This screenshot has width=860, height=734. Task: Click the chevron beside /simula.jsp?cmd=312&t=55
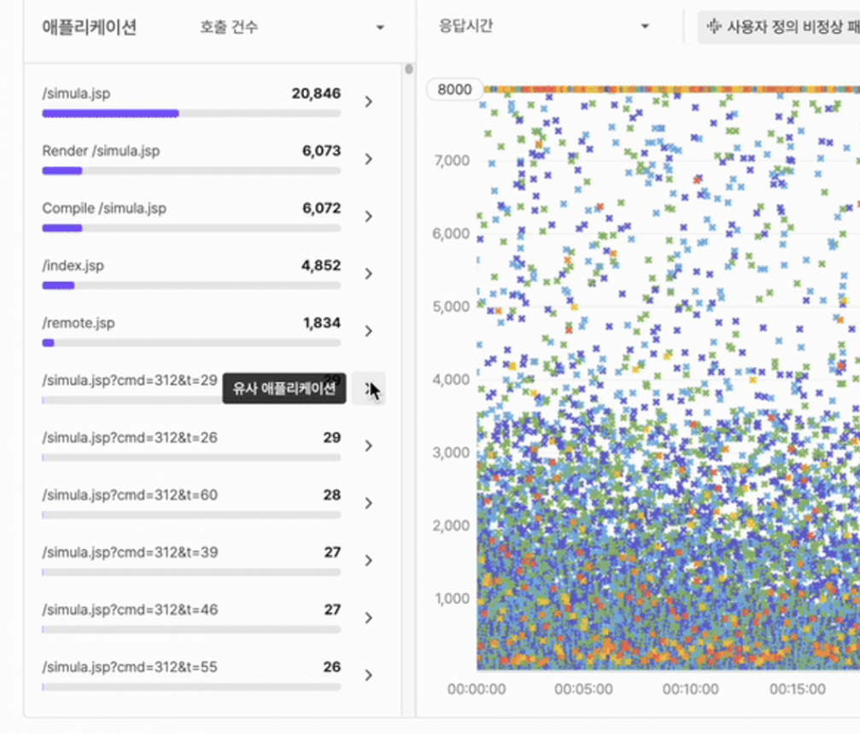pyautogui.click(x=368, y=675)
